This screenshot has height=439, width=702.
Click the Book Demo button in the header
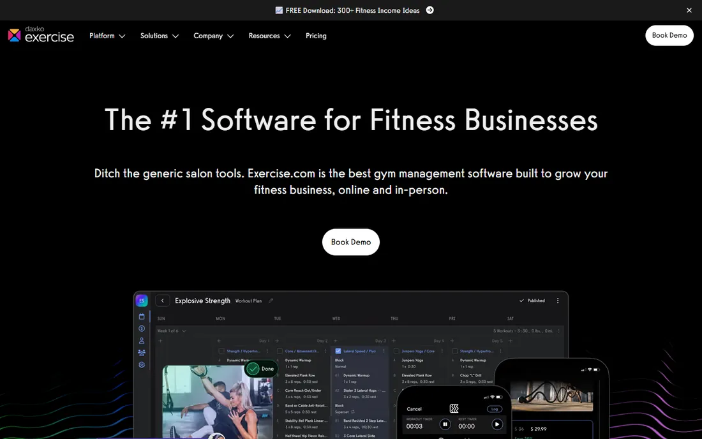point(669,35)
